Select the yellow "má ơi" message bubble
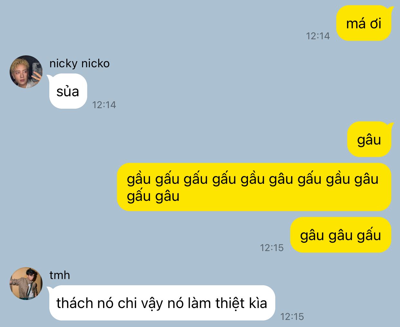 point(364,23)
